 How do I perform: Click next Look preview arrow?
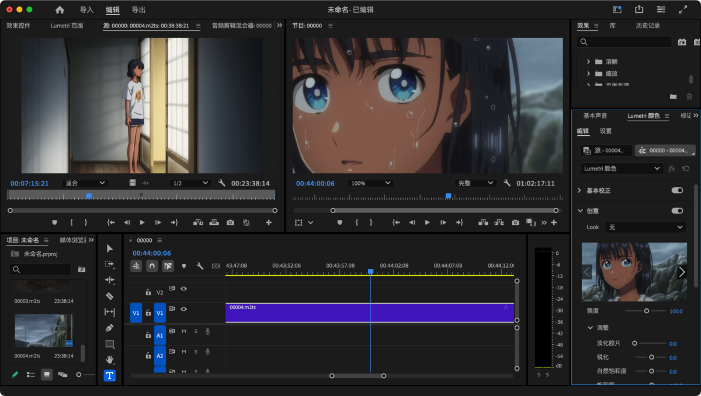click(x=681, y=272)
